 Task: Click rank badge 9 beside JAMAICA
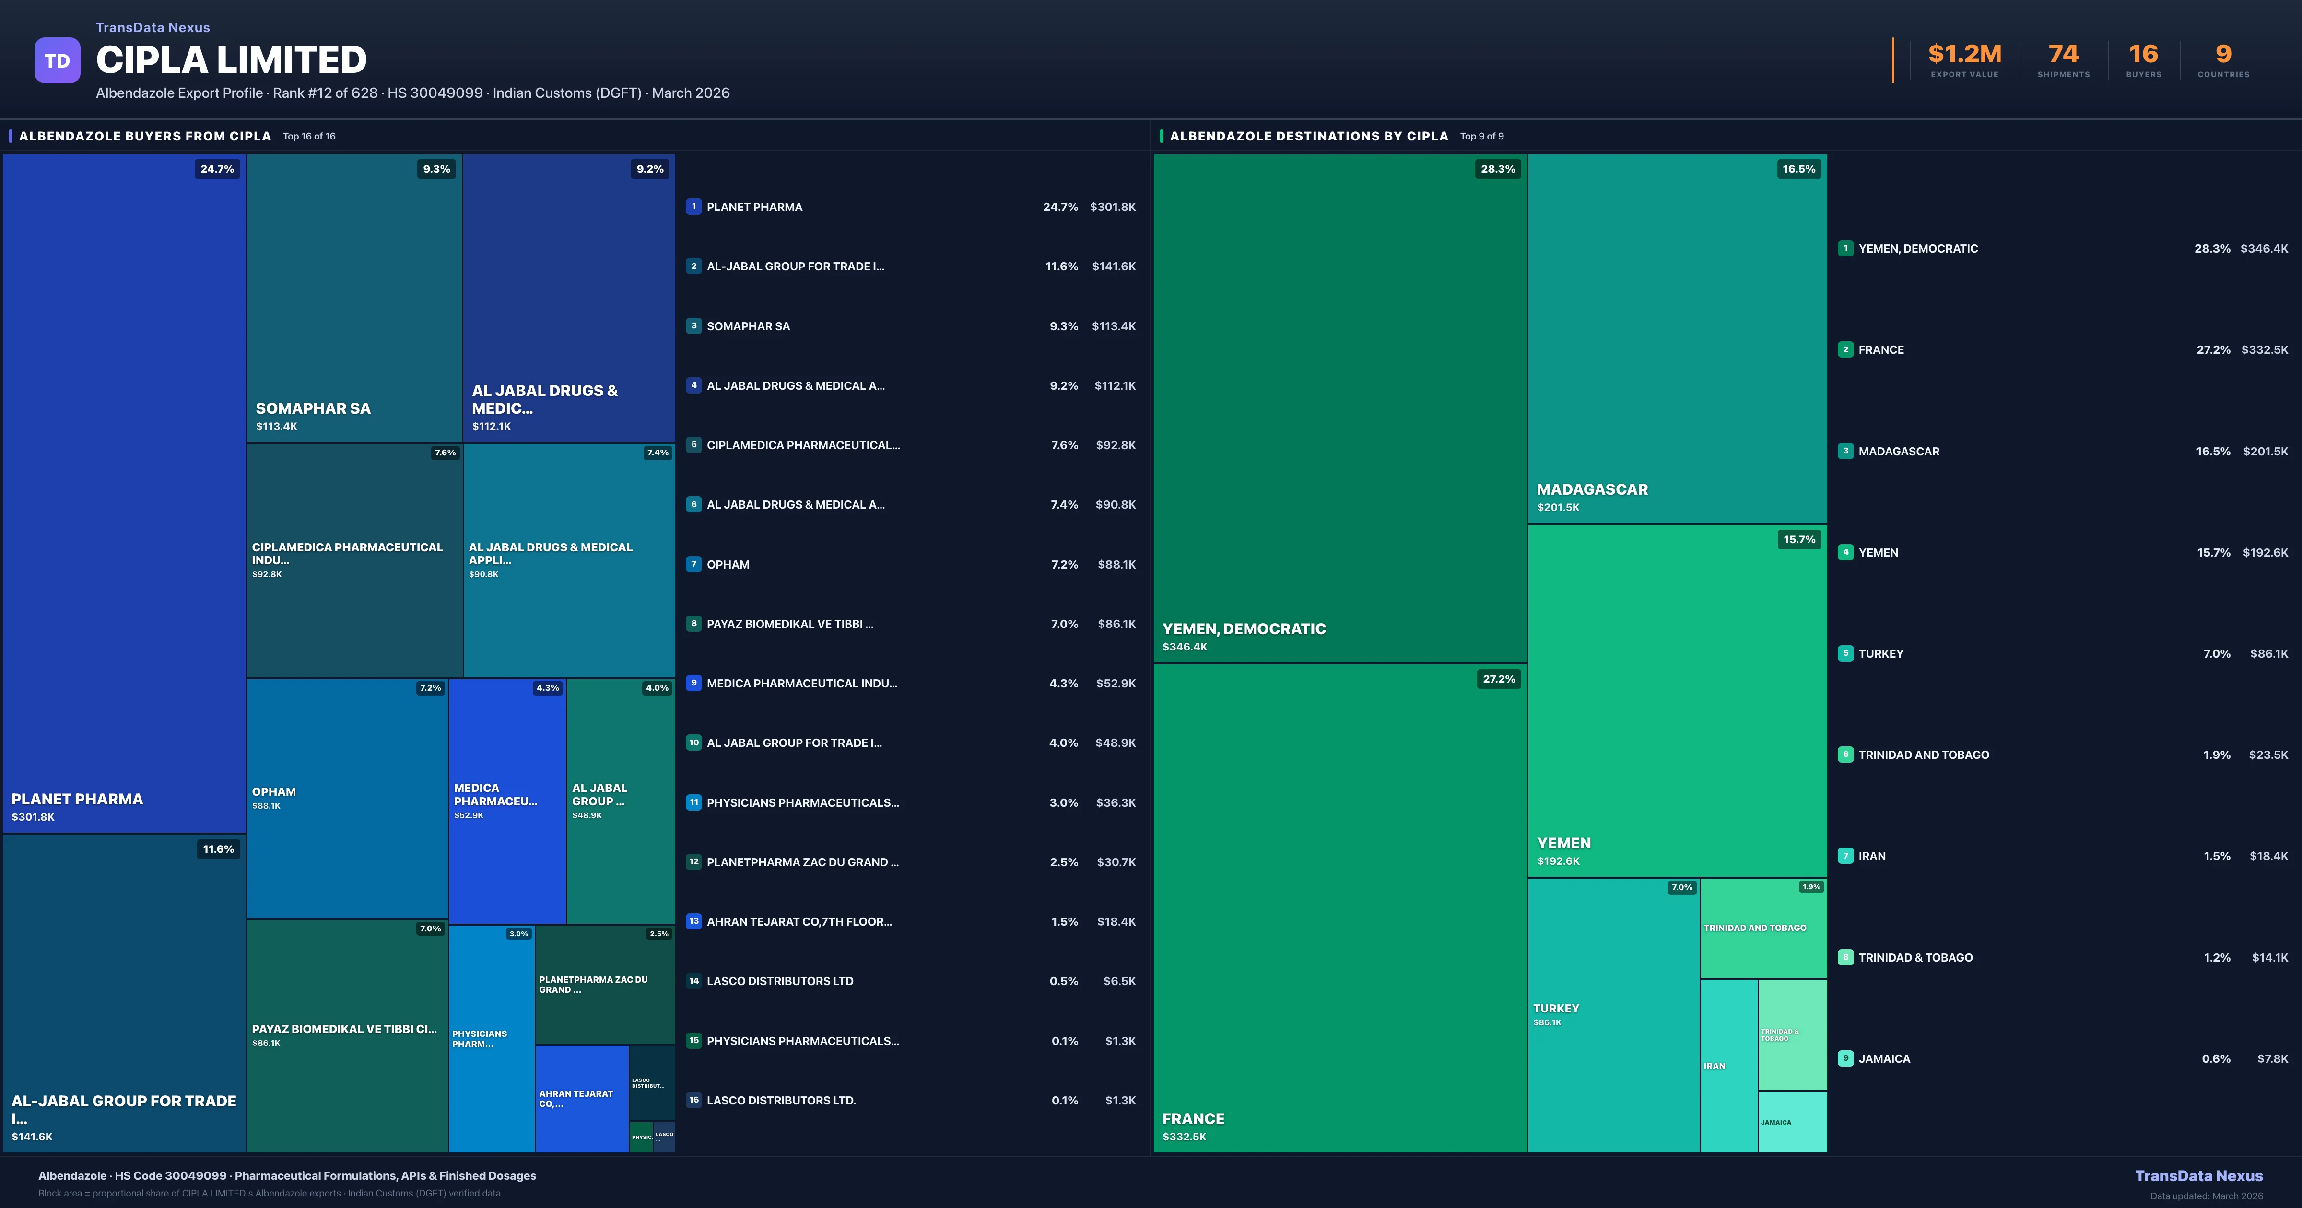[1845, 1058]
